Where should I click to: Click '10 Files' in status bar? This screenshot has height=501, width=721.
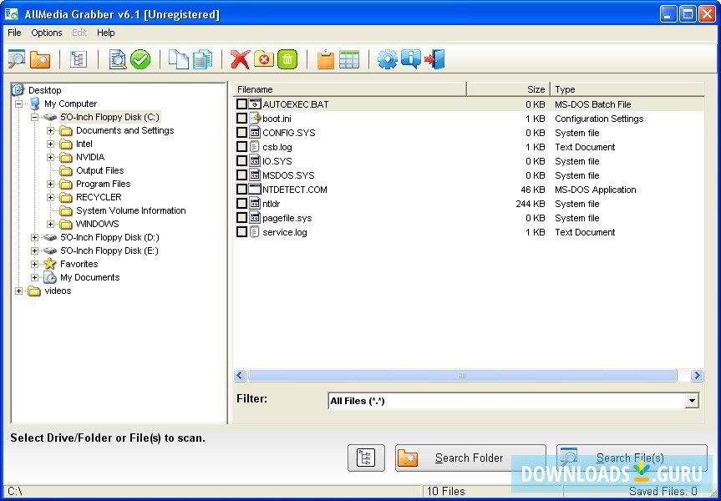445,491
